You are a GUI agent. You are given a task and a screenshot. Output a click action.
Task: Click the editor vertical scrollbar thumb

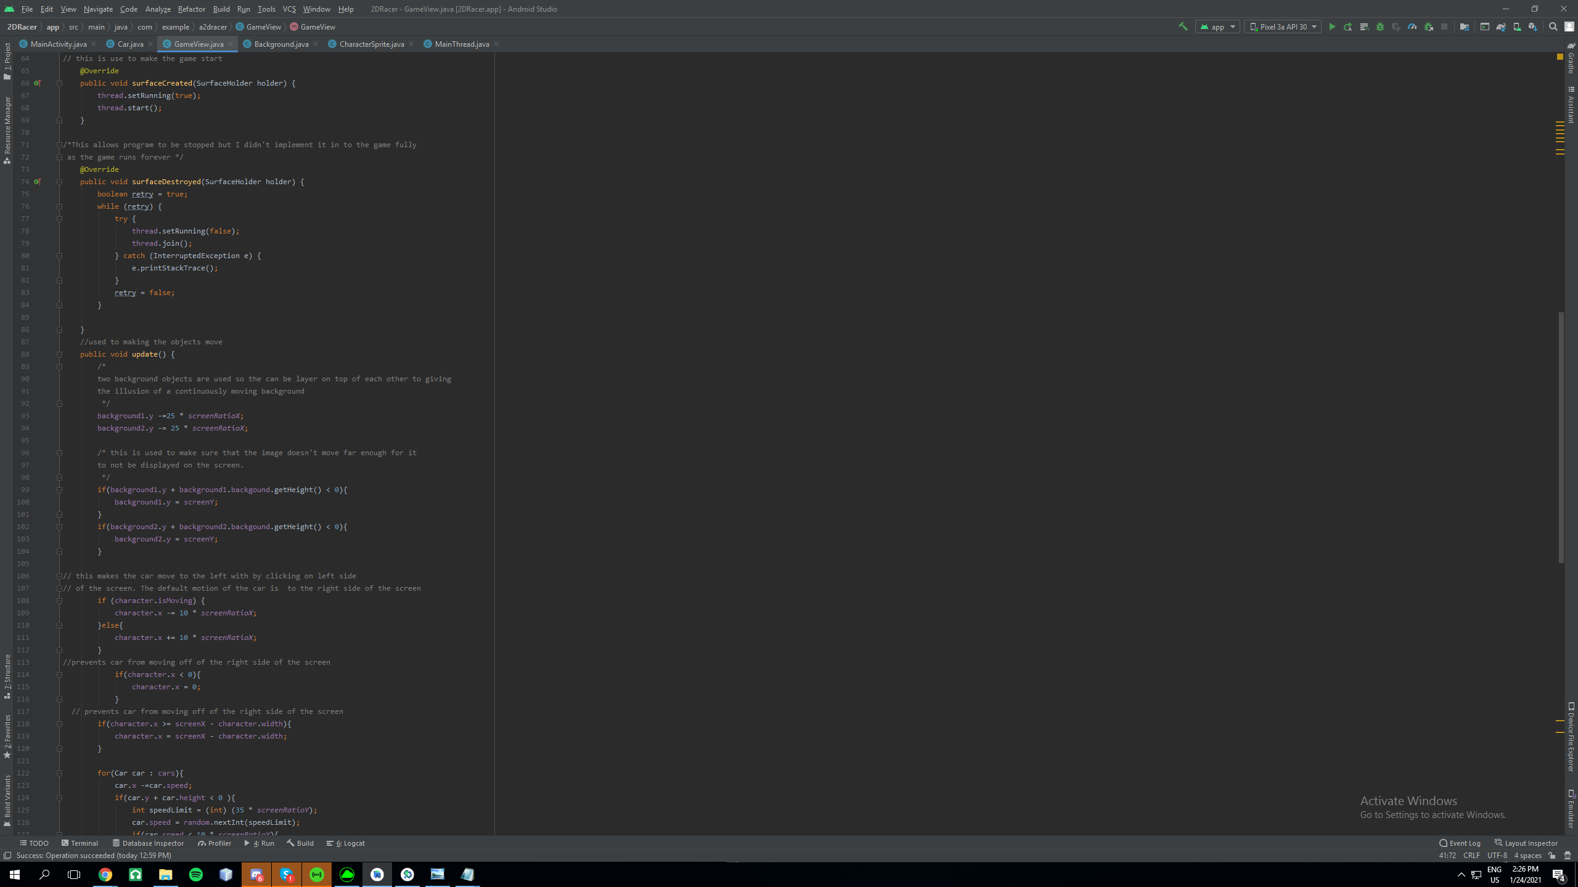click(x=1561, y=437)
